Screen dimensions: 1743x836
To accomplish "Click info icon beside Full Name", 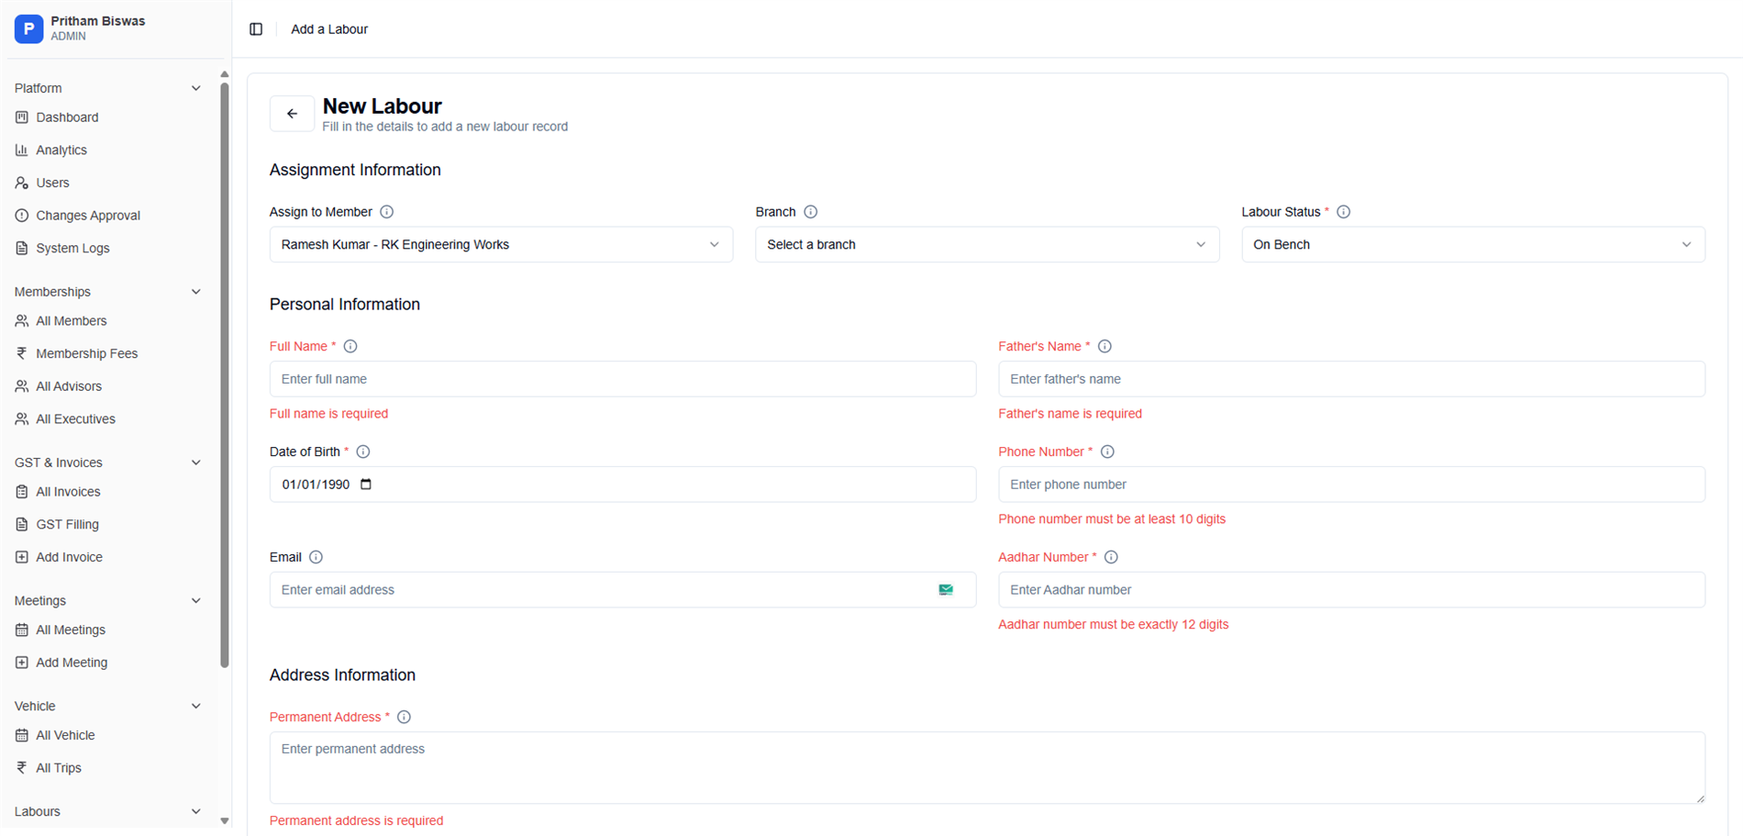I will 350,347.
